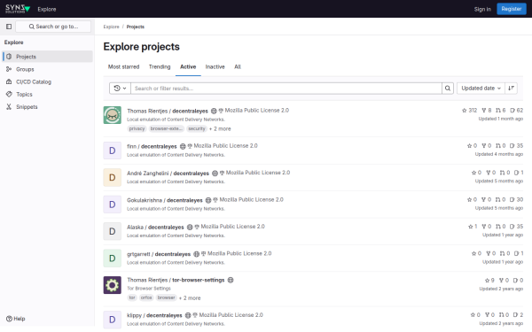Click the Register button
This screenshot has width=532, height=332.
[x=512, y=9]
